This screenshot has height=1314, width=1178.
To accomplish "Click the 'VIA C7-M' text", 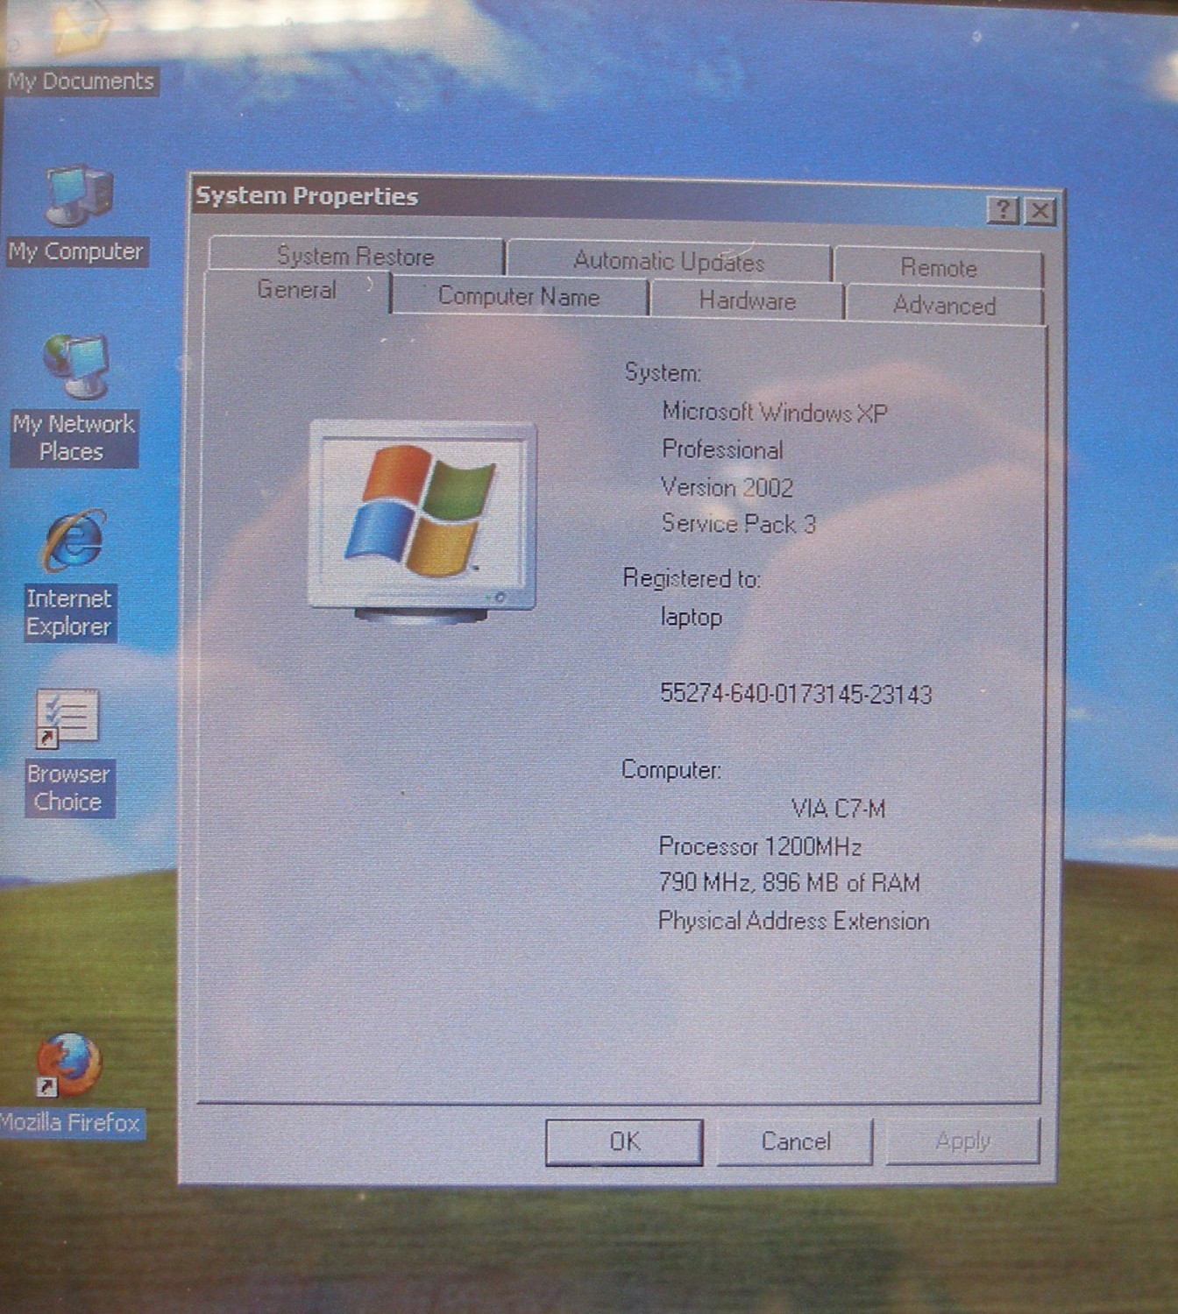I will pos(838,808).
